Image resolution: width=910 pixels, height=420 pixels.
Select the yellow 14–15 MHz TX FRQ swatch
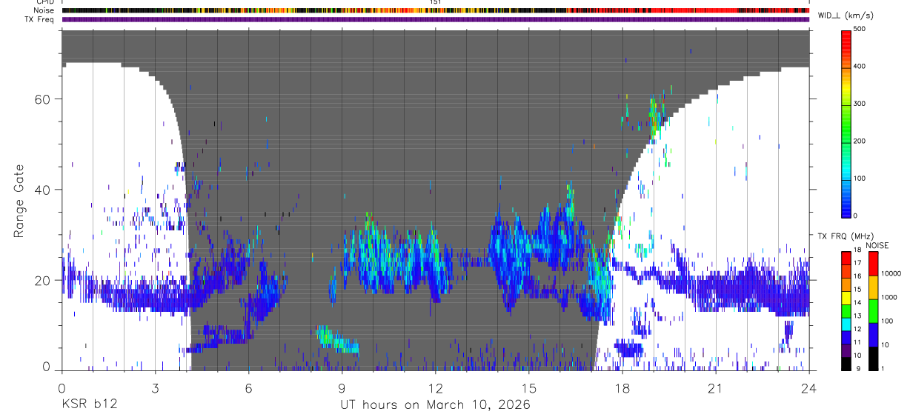pos(846,298)
